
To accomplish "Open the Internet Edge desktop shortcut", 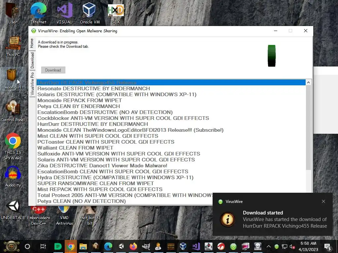I will [38, 13].
